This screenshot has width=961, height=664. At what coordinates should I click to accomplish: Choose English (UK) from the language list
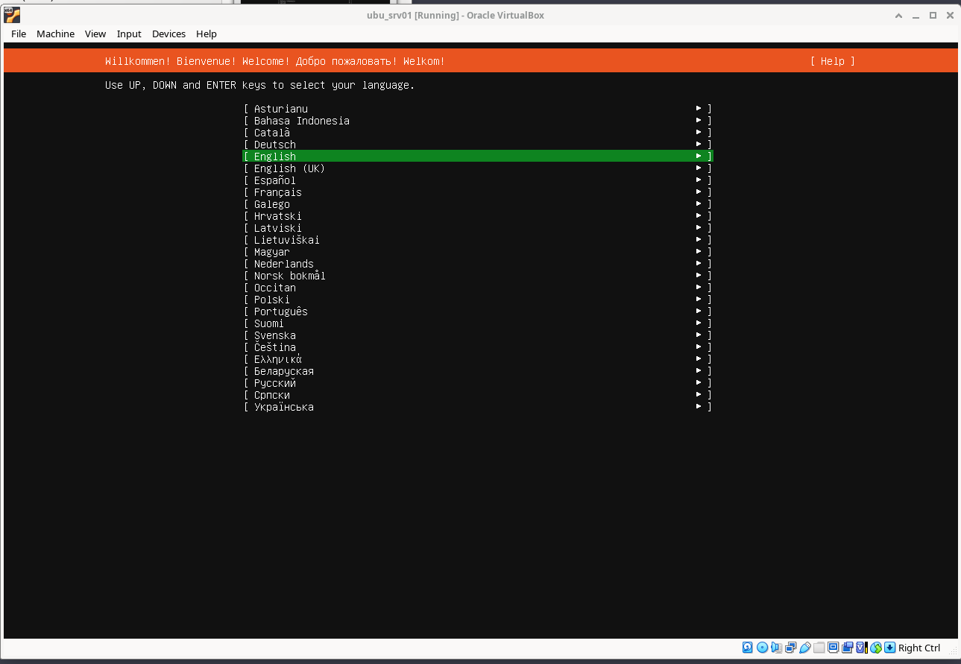click(x=289, y=168)
